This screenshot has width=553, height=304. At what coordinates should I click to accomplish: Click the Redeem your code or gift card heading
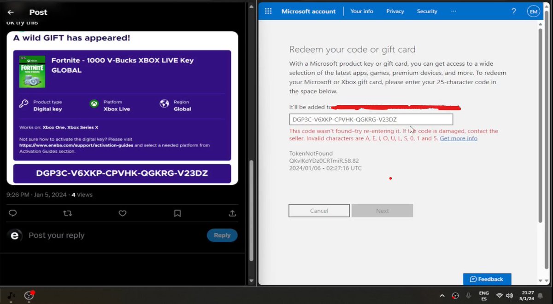click(x=352, y=49)
